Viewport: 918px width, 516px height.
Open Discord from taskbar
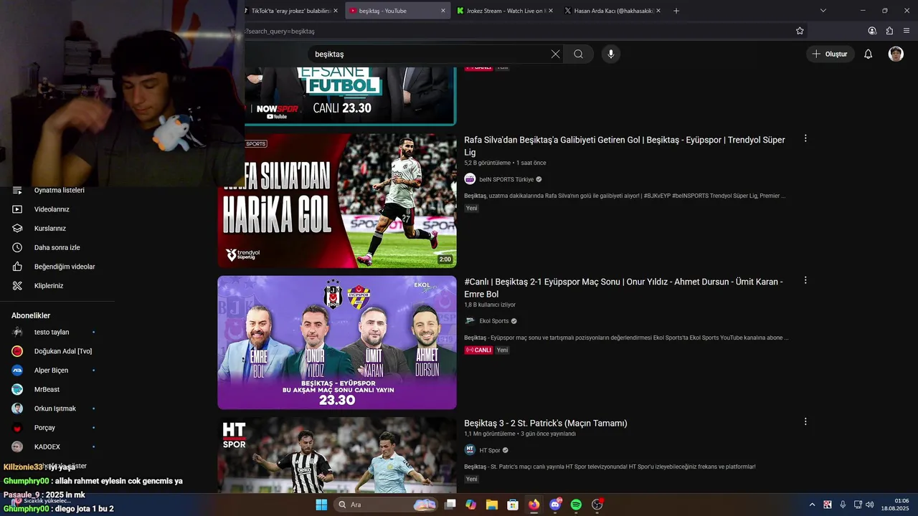pyautogui.click(x=555, y=505)
